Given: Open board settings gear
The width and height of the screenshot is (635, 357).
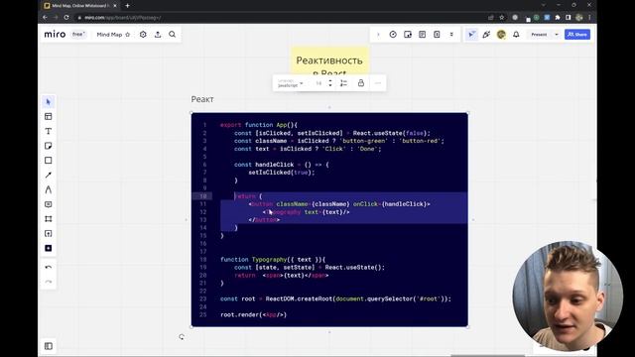Looking at the screenshot, I should [x=143, y=35].
